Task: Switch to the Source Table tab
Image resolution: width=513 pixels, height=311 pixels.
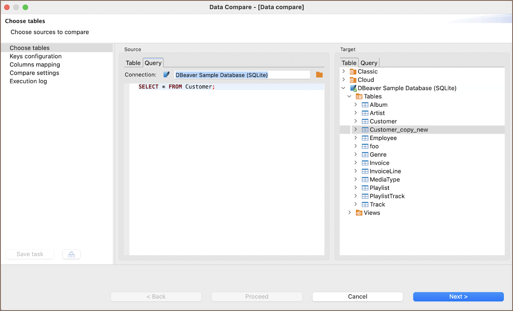Action: (133, 63)
